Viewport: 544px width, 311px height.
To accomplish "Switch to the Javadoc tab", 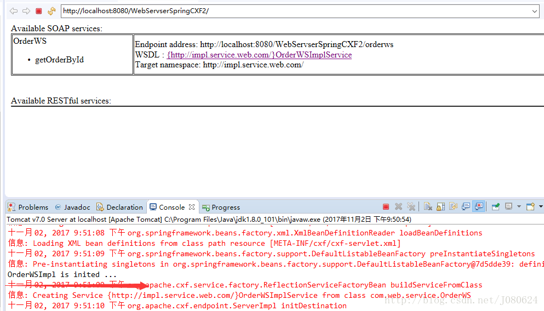I will [72, 207].
